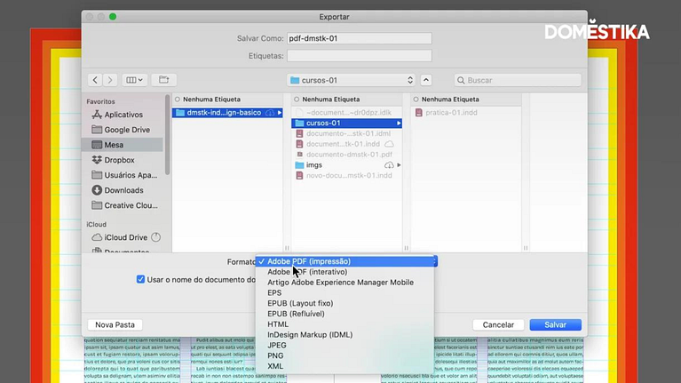Click the Cancelar button
The width and height of the screenshot is (681, 383).
[498, 325]
